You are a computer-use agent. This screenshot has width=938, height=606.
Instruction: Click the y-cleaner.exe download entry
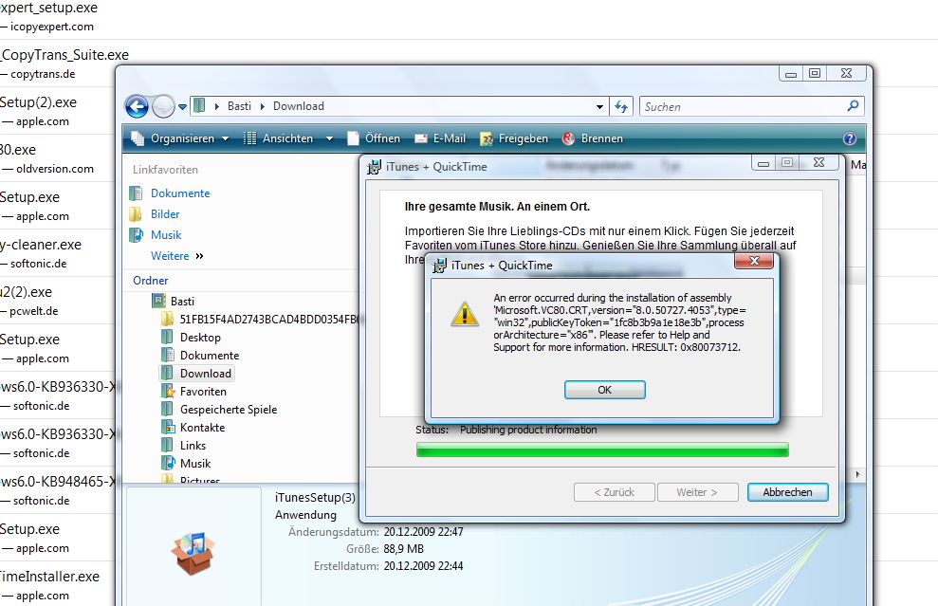pyautogui.click(x=41, y=245)
